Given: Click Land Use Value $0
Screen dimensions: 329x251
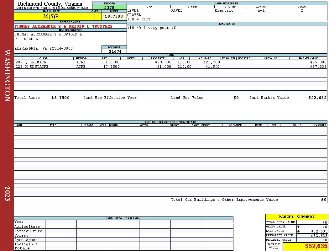Looking at the screenshot, I should click(236, 98).
